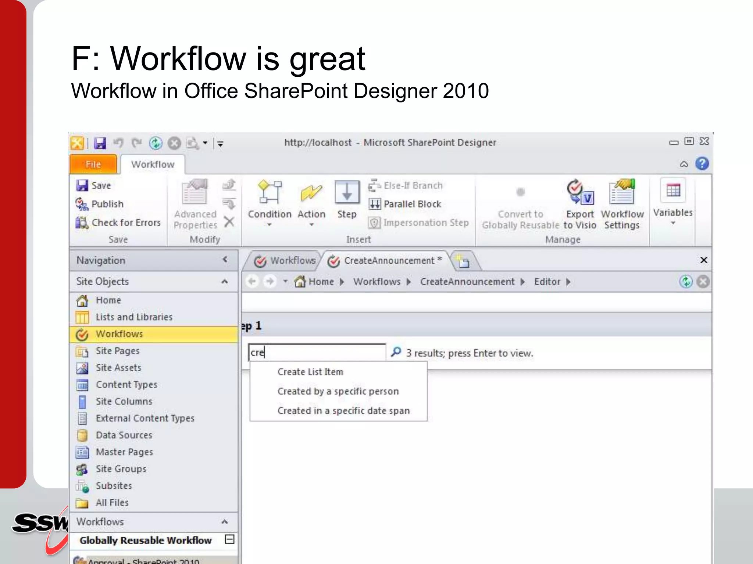
Task: Open the Customize Quick Access Toolbar dropdown
Action: [x=220, y=144]
